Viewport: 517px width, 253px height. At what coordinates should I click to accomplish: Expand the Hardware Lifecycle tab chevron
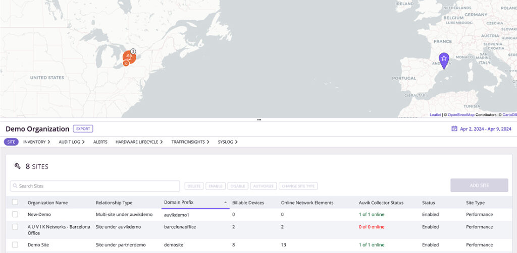pyautogui.click(x=162, y=142)
